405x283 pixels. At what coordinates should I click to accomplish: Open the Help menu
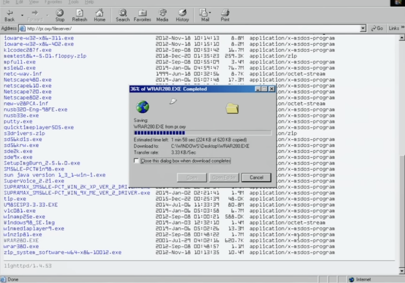coord(89,2)
